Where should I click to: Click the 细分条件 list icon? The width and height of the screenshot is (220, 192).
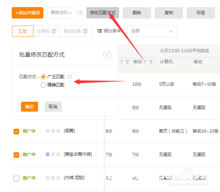(x=99, y=31)
